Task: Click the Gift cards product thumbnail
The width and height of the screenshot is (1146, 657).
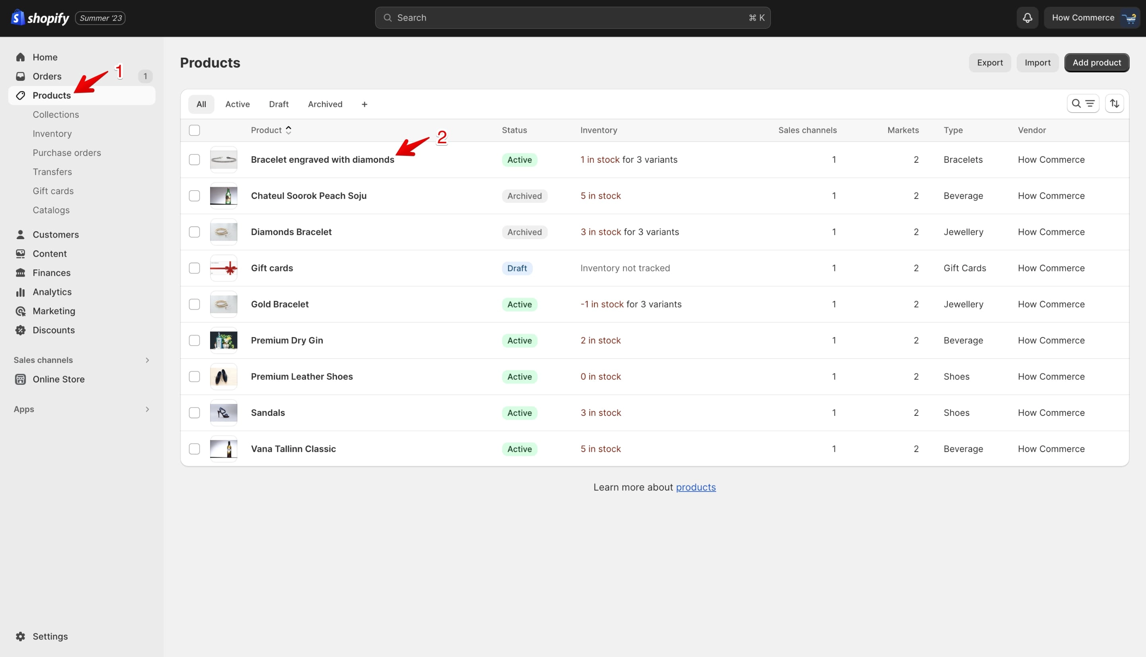Action: click(223, 268)
